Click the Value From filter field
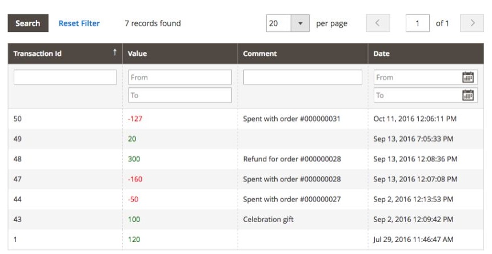This screenshot has width=492, height=254. (x=180, y=77)
